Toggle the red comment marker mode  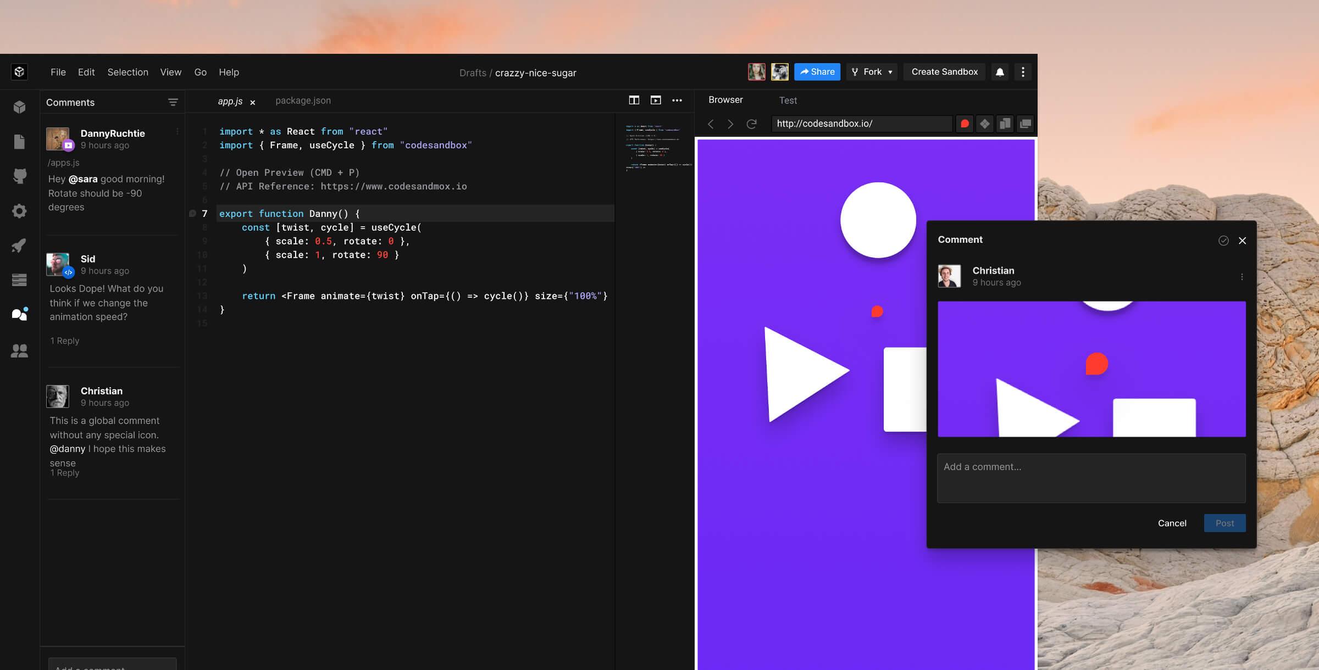pyautogui.click(x=964, y=124)
